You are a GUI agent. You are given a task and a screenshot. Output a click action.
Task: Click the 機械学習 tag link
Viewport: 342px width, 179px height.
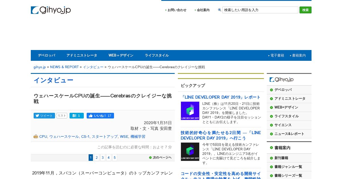tap(138, 136)
